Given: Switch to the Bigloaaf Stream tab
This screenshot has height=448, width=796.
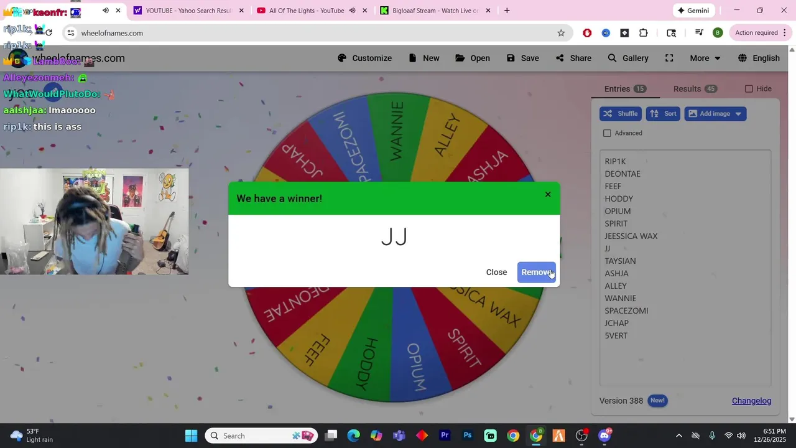Looking at the screenshot, I should point(435,11).
